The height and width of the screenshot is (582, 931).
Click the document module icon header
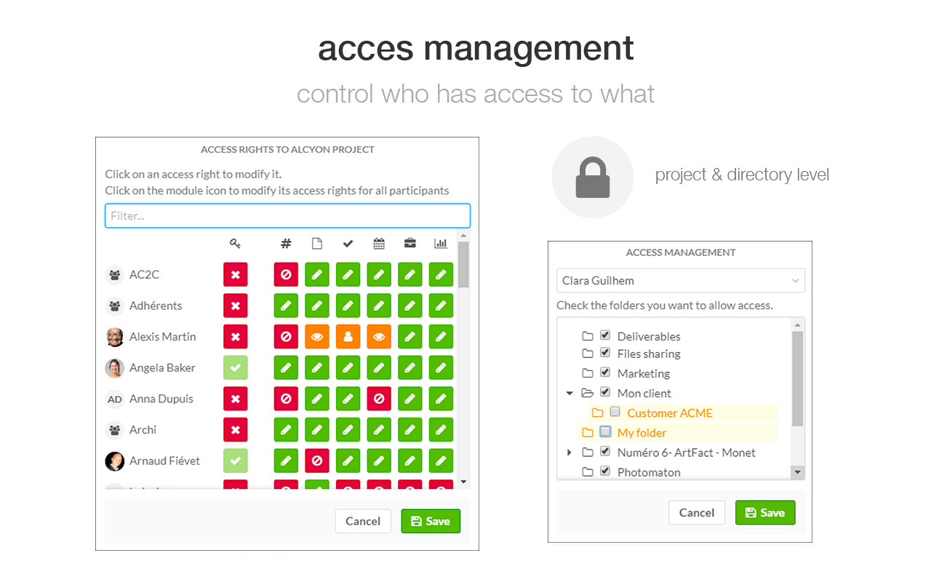(x=317, y=244)
